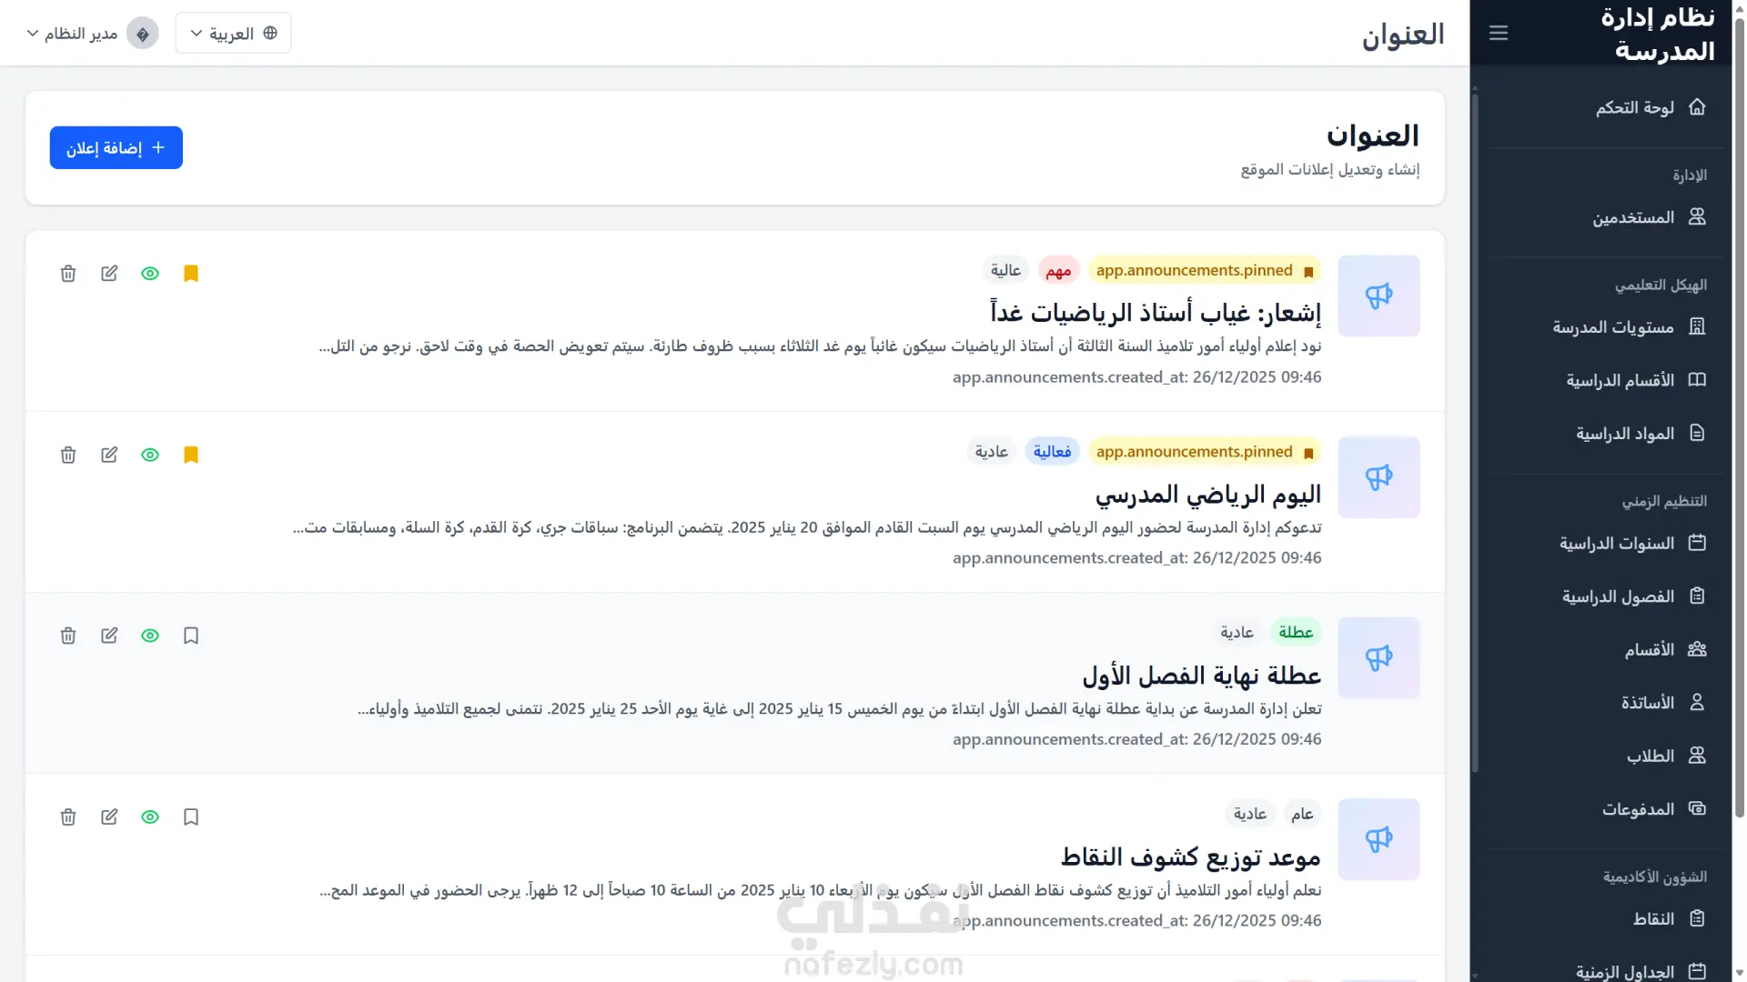Image resolution: width=1747 pixels, height=982 pixels.
Task: Delete the اليوم الرياضي المدرسي announcement
Action: (68, 455)
